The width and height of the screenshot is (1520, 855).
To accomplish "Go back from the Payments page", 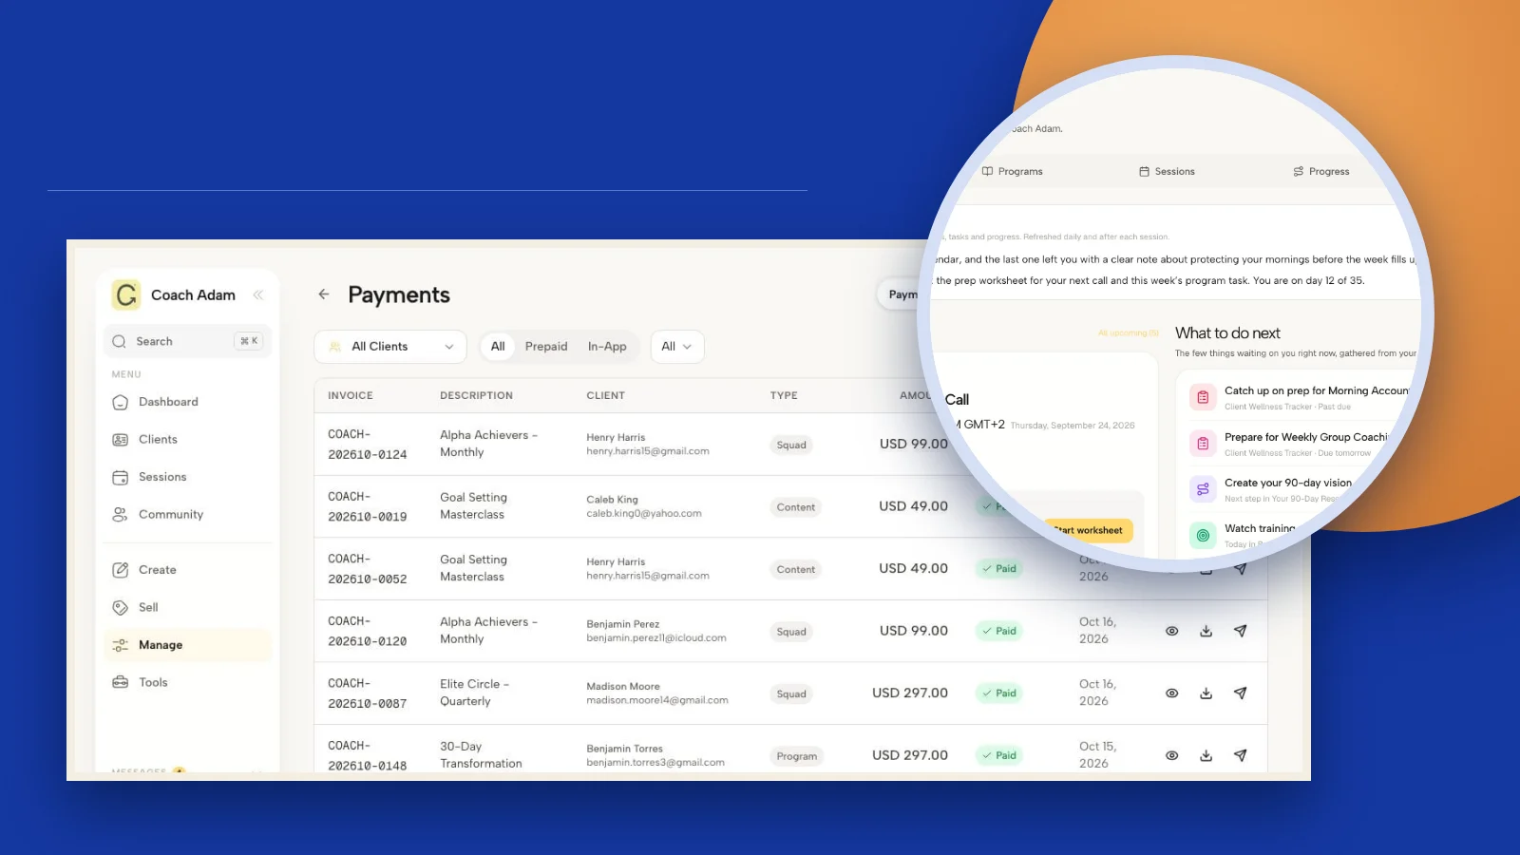I will 324,294.
